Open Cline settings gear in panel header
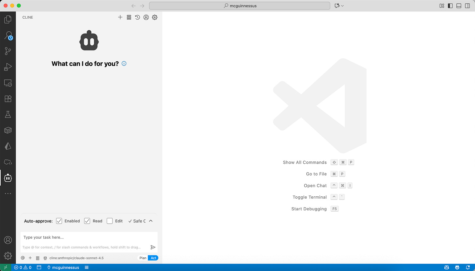Screen dimensions: 475x271 click(x=155, y=17)
